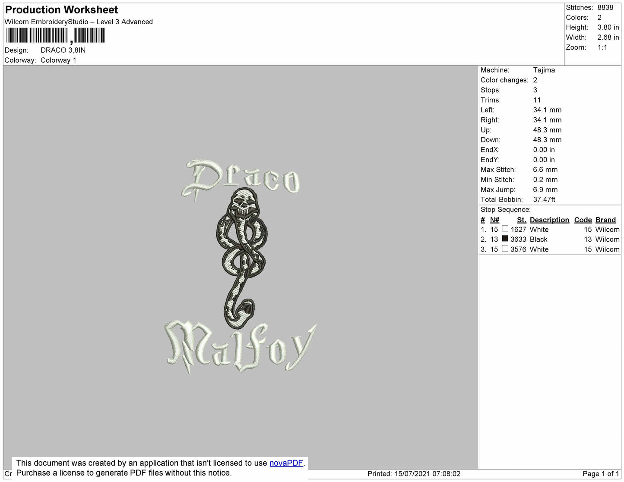
Task: Click the 'Page 1 of 1' indicator
Action: coord(601,474)
